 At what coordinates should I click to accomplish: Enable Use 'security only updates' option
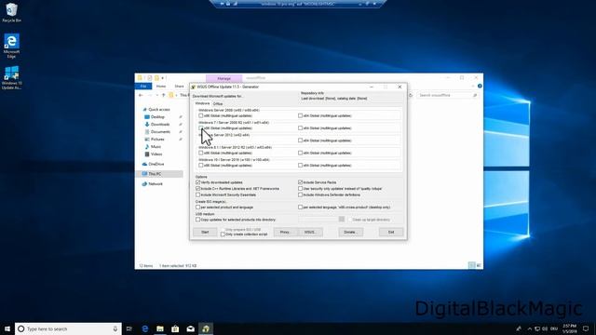click(300, 188)
